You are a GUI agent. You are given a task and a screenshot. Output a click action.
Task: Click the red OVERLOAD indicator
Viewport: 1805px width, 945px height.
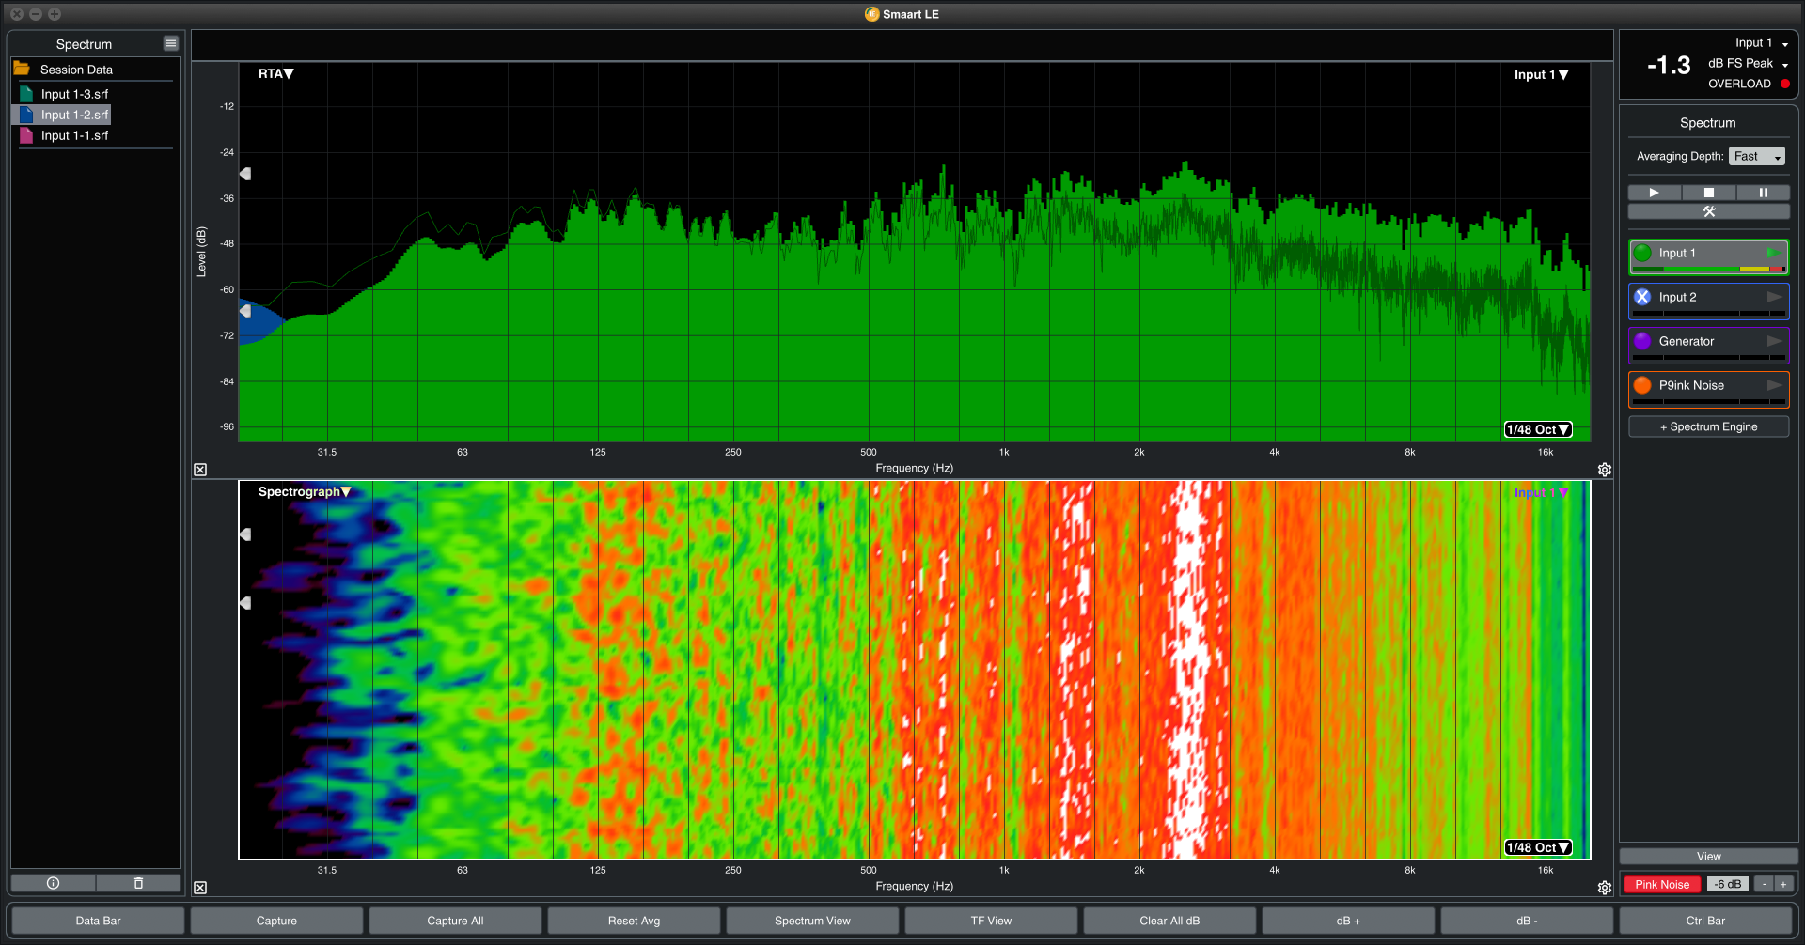coord(1784,84)
